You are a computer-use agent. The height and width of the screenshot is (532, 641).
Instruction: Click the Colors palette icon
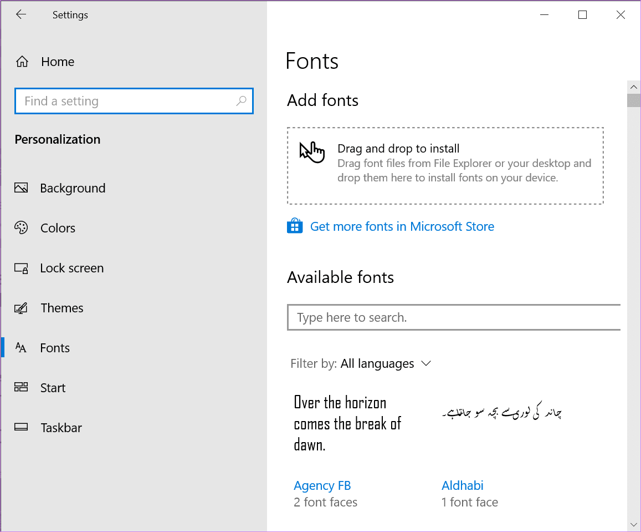pos(21,227)
